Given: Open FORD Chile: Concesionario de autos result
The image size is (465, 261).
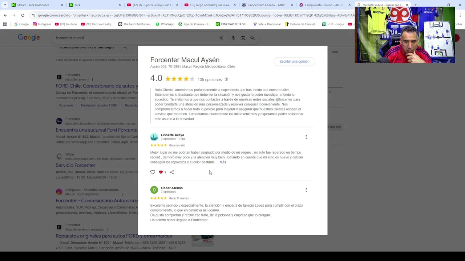Looking at the screenshot, I should [x=97, y=86].
